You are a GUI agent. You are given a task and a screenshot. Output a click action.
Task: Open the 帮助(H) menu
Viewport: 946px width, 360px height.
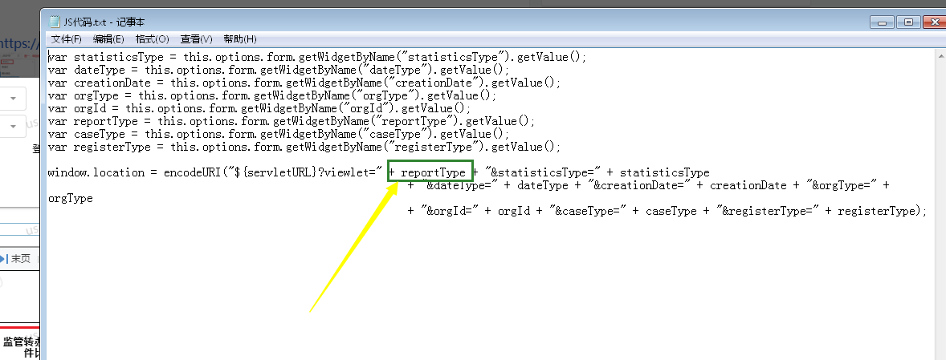coord(239,39)
